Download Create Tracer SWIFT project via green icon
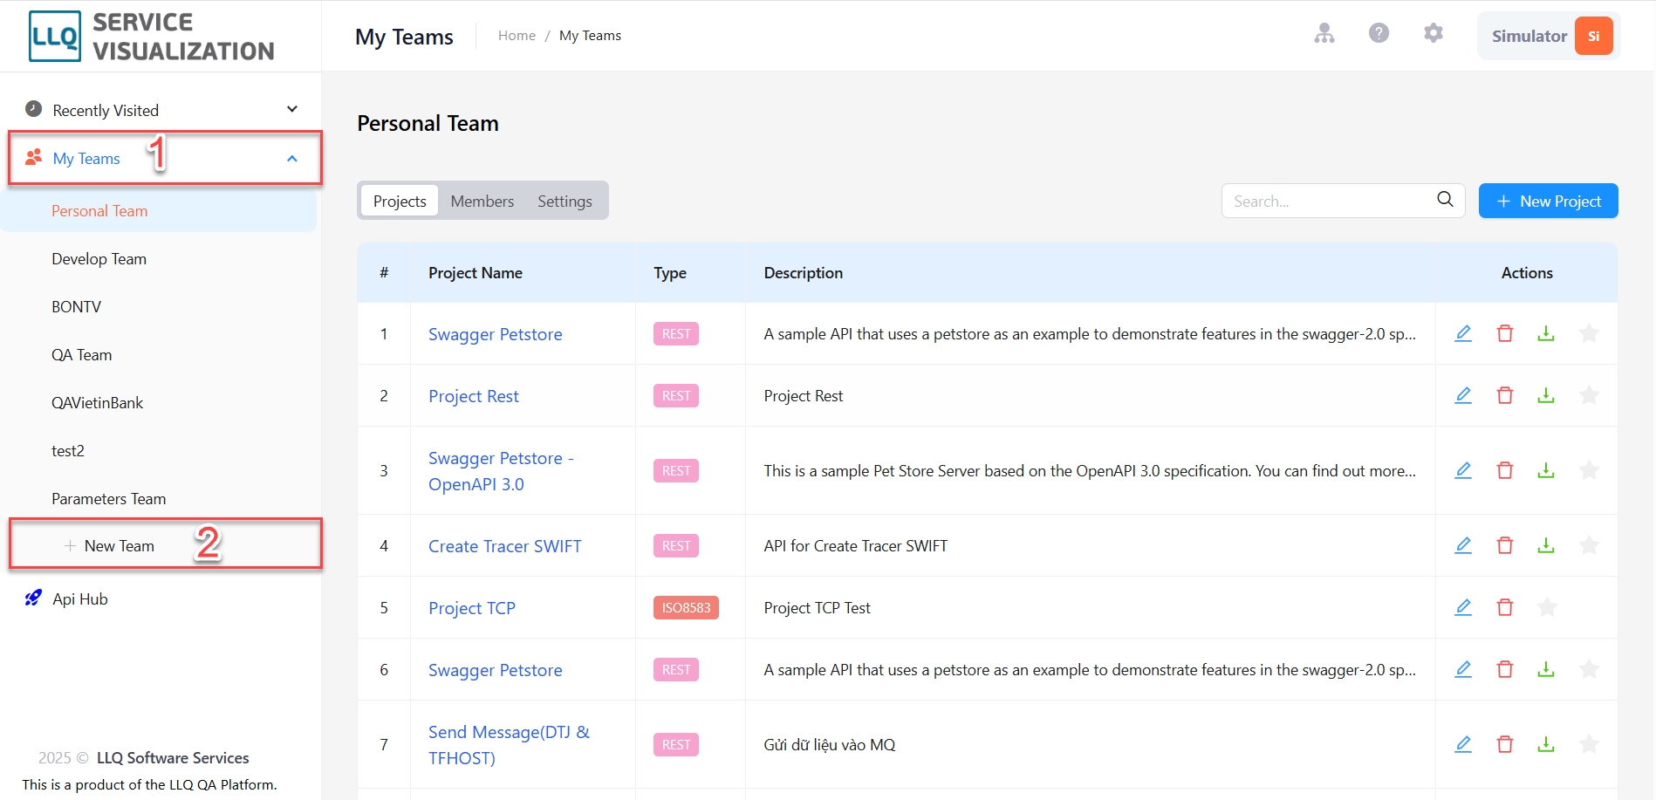The height and width of the screenshot is (800, 1656). click(1546, 545)
